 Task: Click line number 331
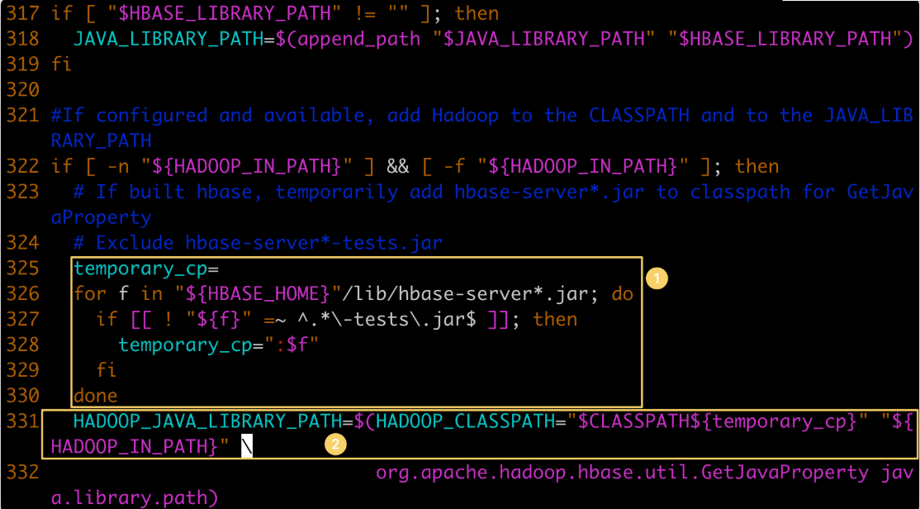point(23,421)
